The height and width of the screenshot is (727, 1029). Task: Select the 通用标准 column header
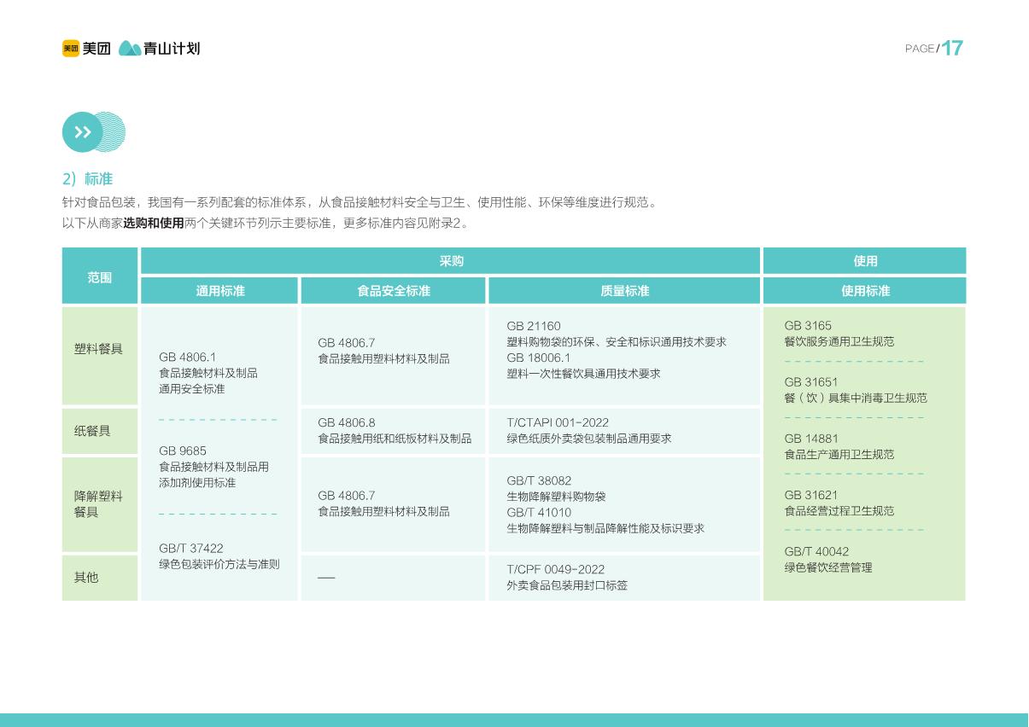tap(219, 291)
